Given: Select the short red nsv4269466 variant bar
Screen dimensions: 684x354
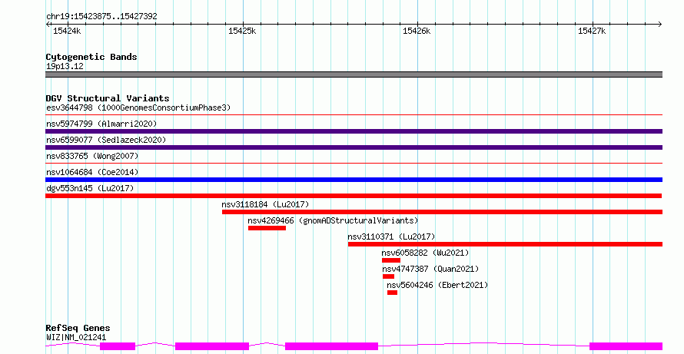Looking at the screenshot, I should coord(267,228).
